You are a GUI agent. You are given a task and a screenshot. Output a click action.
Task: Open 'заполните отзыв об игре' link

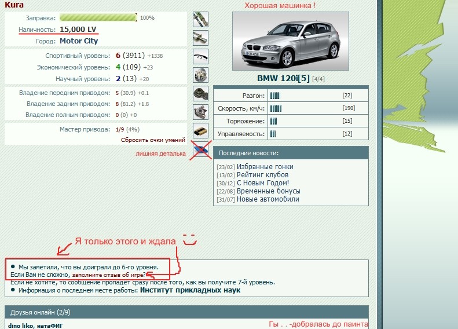click(x=108, y=275)
